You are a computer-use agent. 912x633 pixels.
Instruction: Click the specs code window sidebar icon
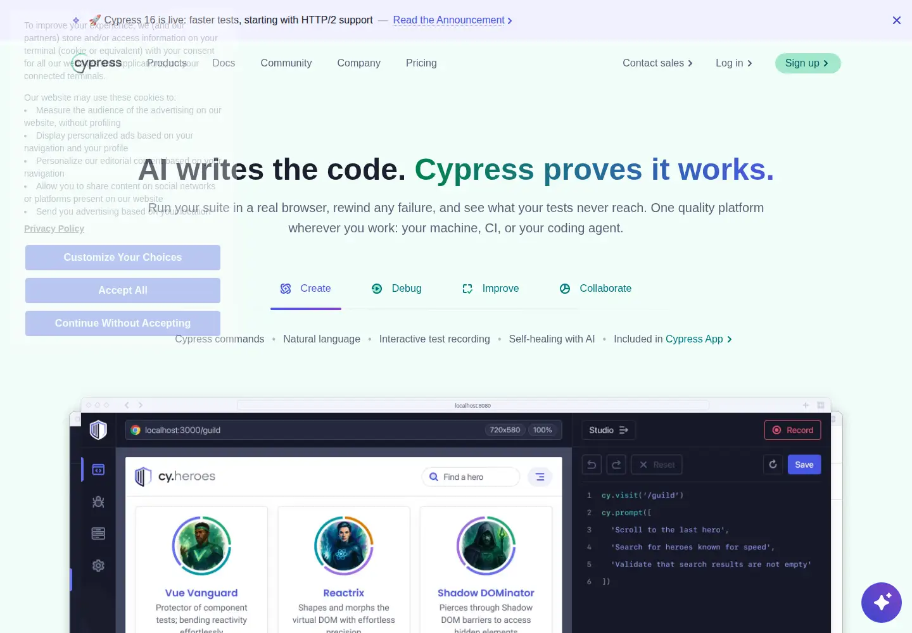click(x=98, y=470)
